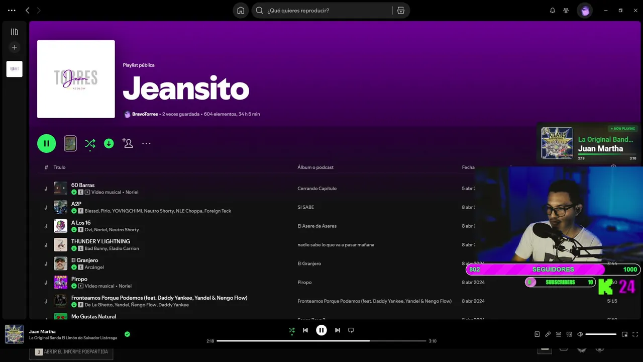Sort by the # column header

(x=46, y=167)
